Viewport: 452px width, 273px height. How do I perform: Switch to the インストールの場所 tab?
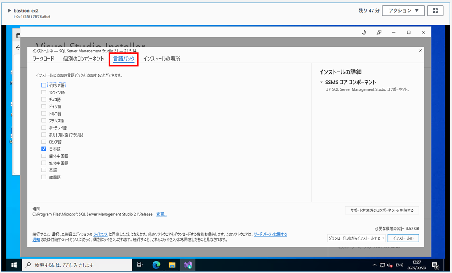[162, 59]
